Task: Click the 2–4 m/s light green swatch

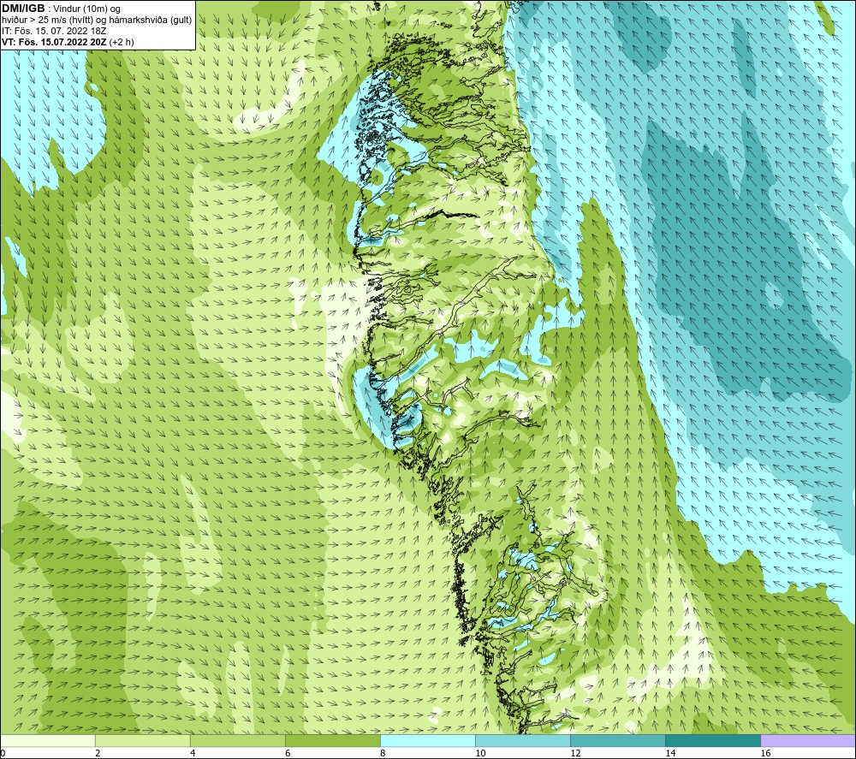Action: 142,740
